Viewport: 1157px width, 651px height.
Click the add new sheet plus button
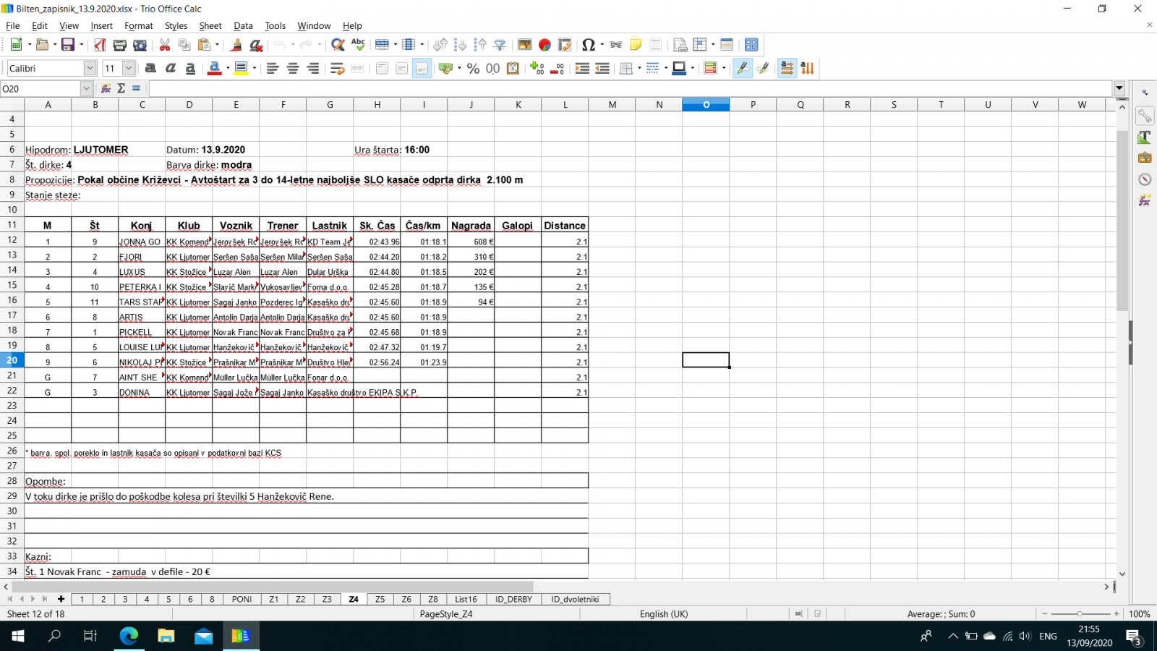61,599
